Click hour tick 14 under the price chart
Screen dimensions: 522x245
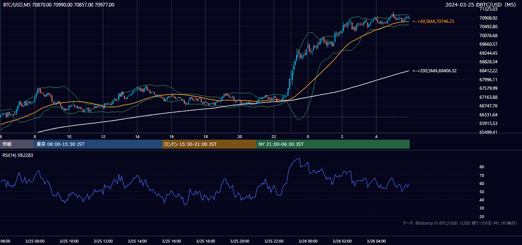(137, 136)
